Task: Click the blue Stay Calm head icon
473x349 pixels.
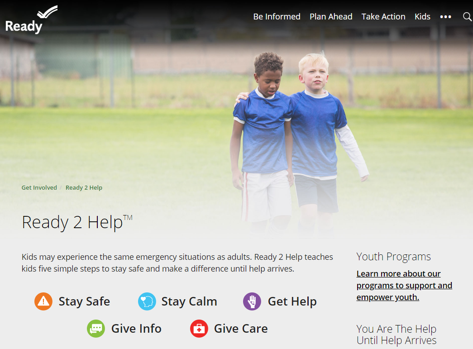Action: 147,301
